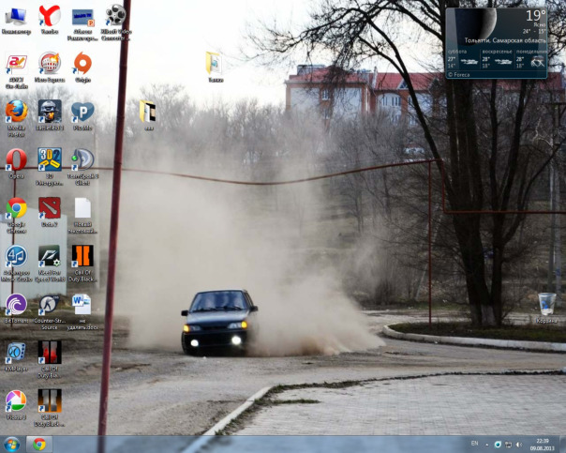The width and height of the screenshot is (566, 453).
Task: Open the PowerPoint presentation file icon
Action: (x=82, y=23)
